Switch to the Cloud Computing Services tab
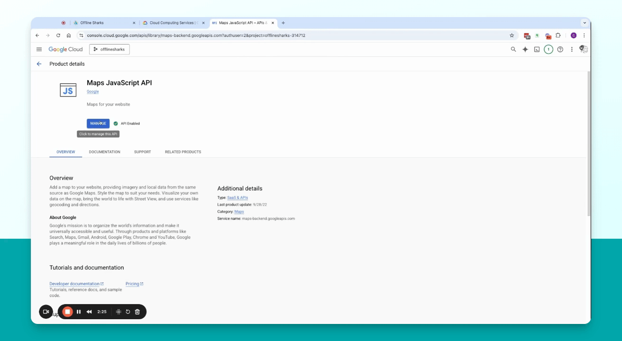The width and height of the screenshot is (622, 341). pyautogui.click(x=174, y=23)
